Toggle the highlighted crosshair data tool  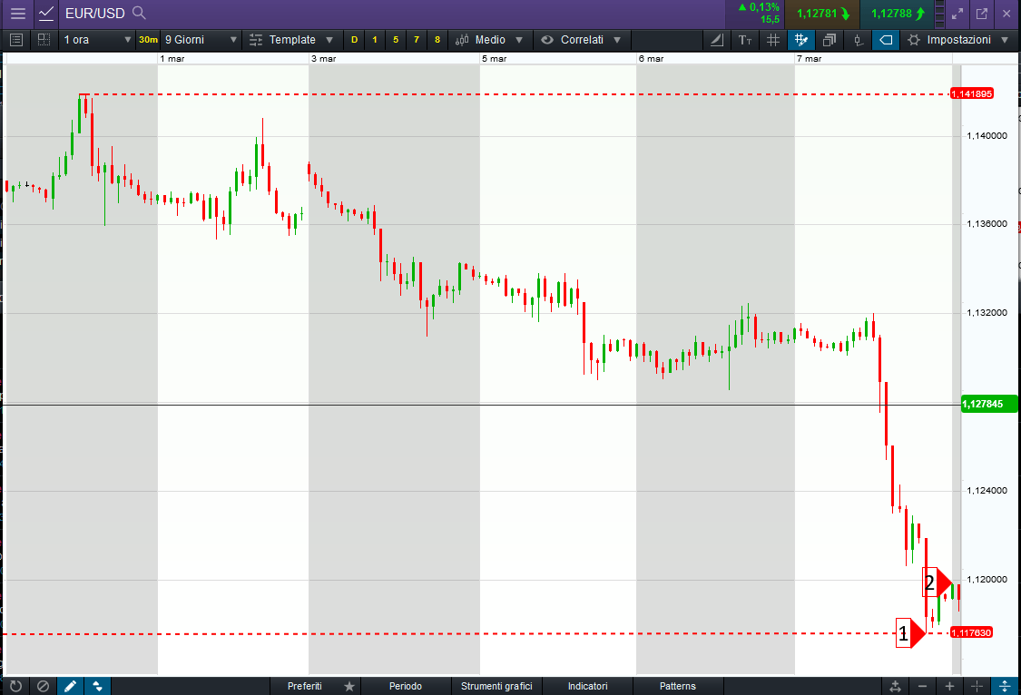click(800, 40)
